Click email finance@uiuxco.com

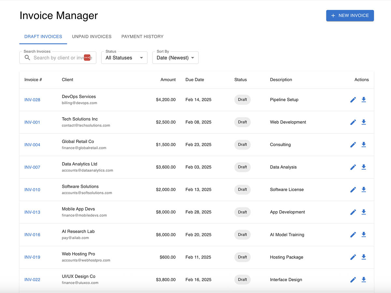80,283
